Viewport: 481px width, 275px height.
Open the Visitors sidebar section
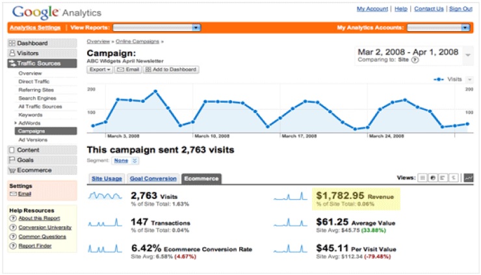tap(27, 53)
